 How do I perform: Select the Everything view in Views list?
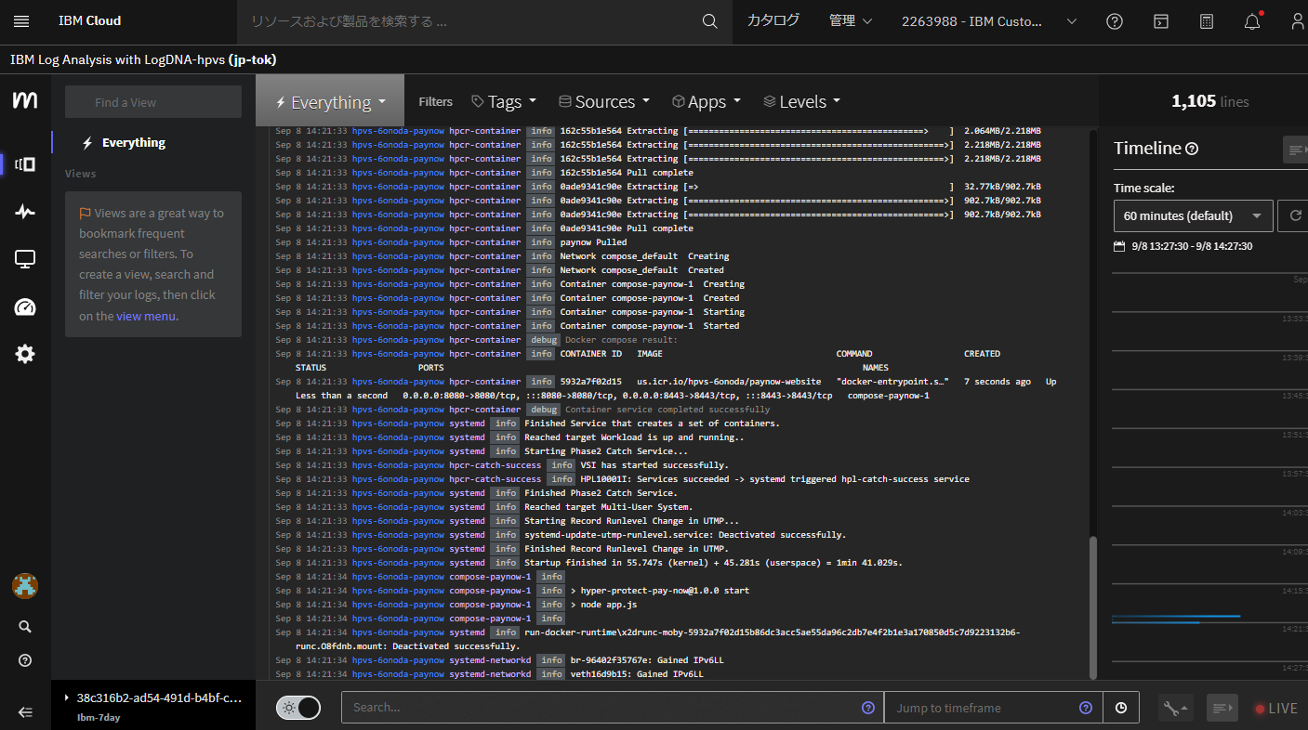pos(134,143)
